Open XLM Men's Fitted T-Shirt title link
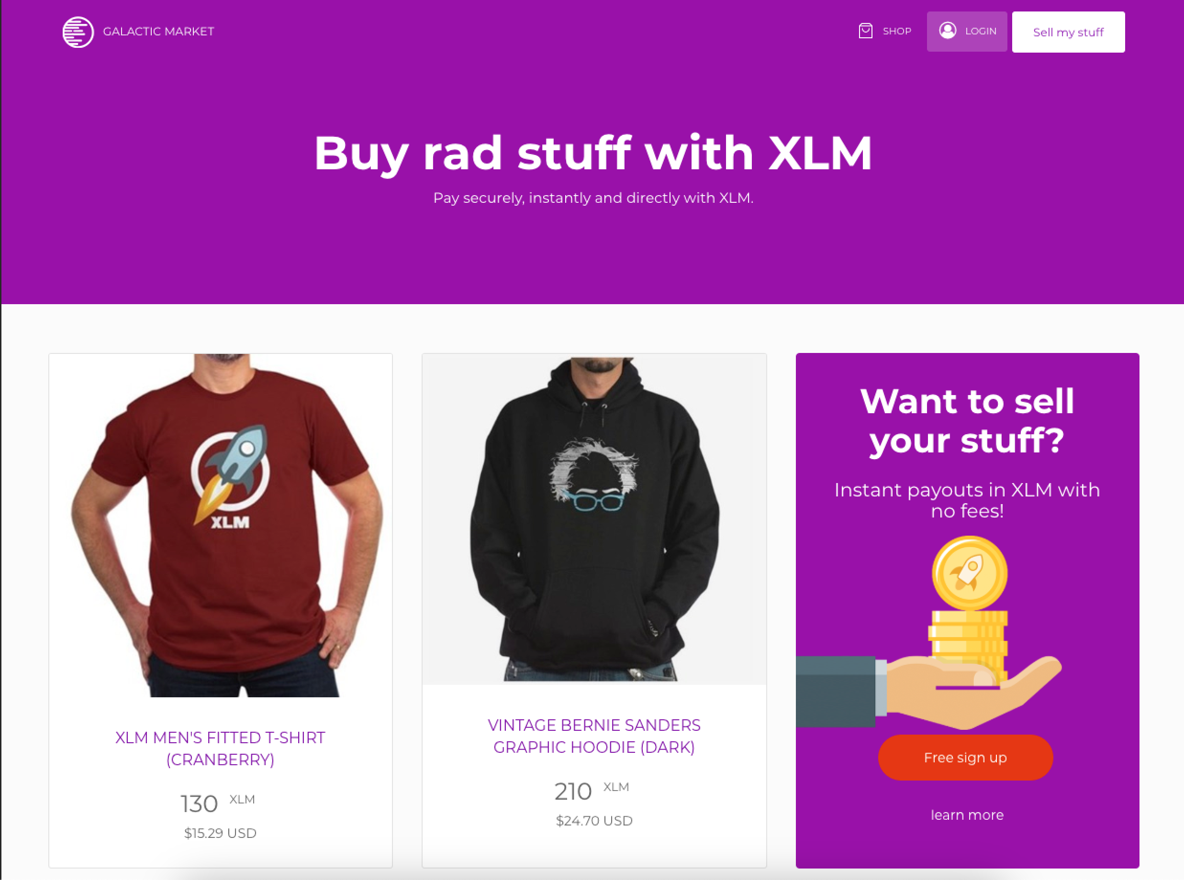The image size is (1184, 880). 220,748
